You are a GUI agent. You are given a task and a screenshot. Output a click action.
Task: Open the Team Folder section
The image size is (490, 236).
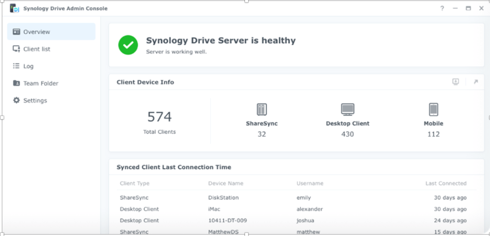pyautogui.click(x=51, y=83)
